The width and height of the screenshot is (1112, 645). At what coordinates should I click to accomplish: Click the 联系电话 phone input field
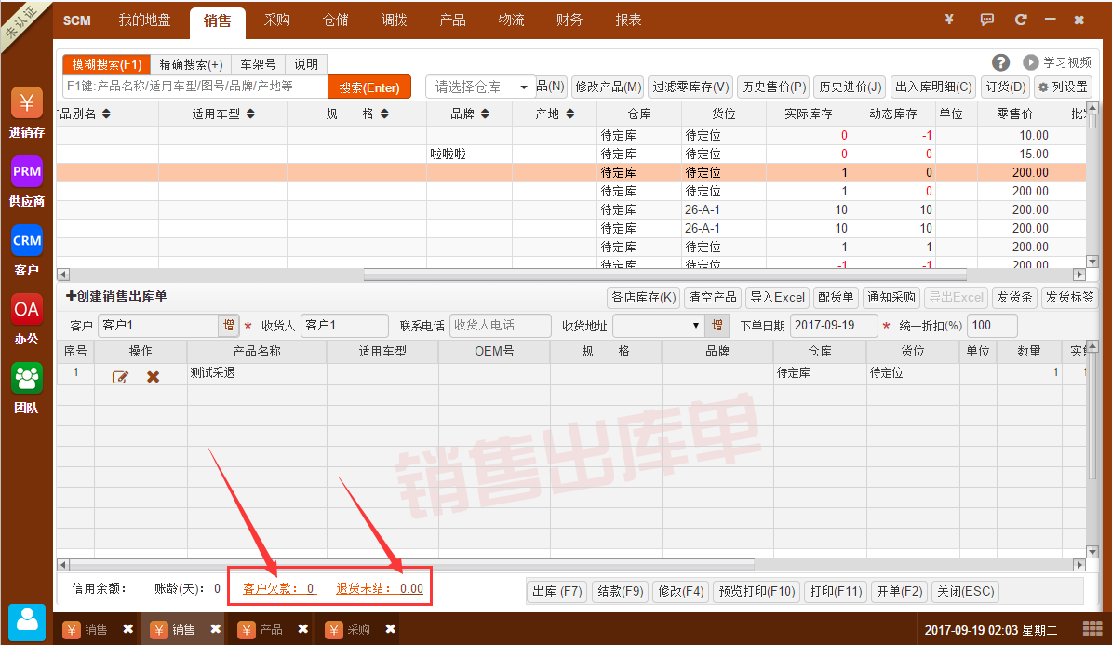(500, 325)
